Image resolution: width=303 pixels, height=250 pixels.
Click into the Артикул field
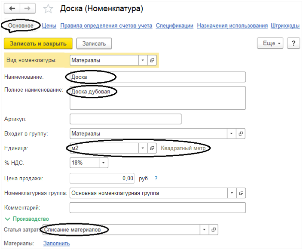point(125,119)
